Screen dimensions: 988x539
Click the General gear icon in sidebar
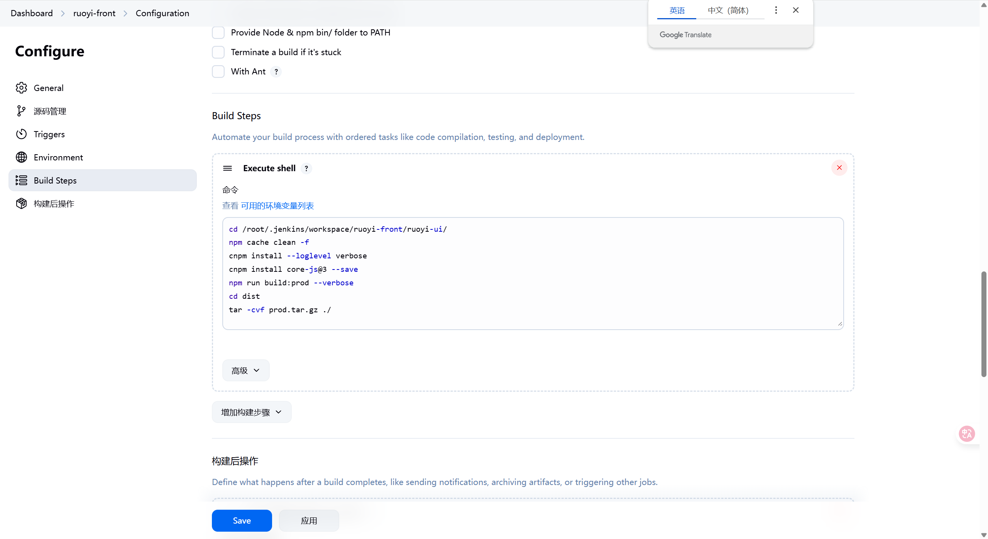pos(21,88)
